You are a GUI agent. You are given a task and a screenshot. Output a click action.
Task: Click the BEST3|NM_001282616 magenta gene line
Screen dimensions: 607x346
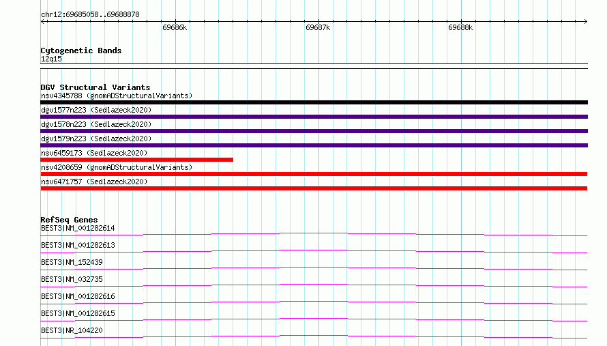314,302
